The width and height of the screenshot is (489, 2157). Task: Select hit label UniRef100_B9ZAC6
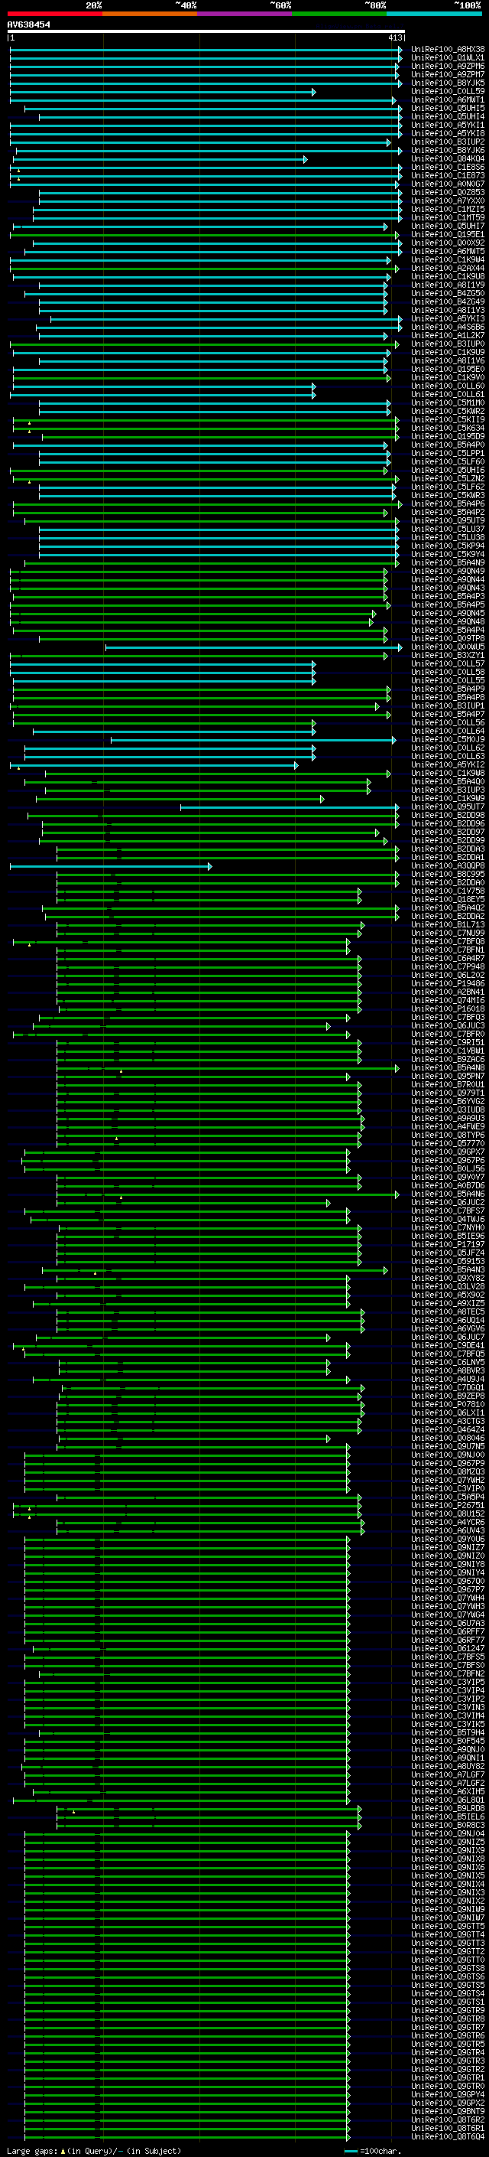pos(448,1059)
